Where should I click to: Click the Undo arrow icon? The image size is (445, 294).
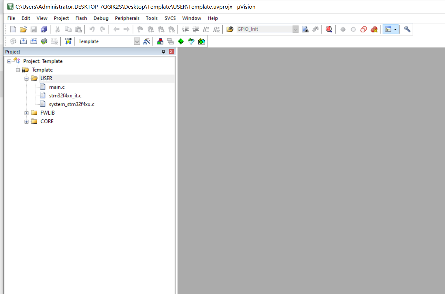(92, 29)
